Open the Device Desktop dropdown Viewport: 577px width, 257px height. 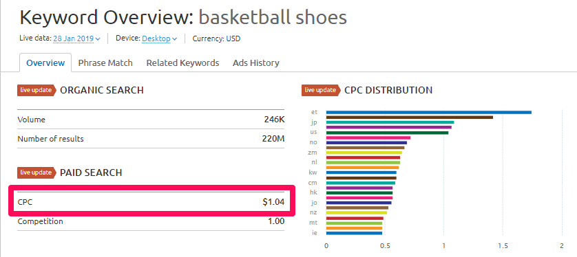[159, 38]
